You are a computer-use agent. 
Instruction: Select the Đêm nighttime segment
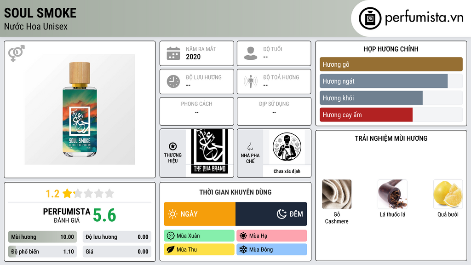(x=271, y=214)
